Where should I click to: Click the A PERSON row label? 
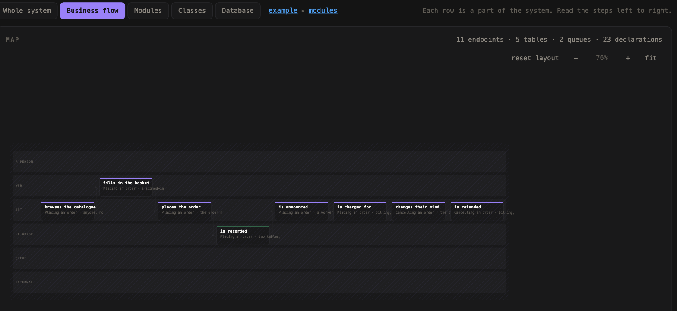coord(24,162)
